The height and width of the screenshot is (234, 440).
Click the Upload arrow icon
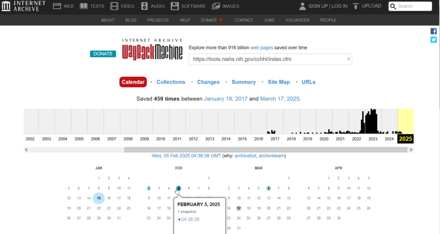pos(356,6)
